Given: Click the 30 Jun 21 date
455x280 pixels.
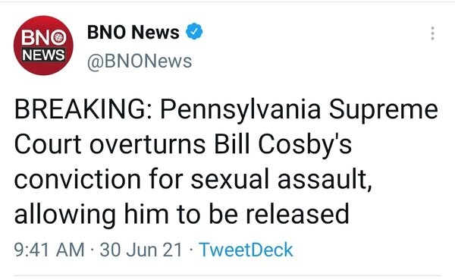Looking at the screenshot, I should (141, 250).
